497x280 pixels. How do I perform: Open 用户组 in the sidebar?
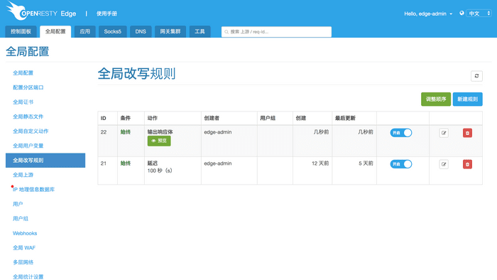point(21,219)
